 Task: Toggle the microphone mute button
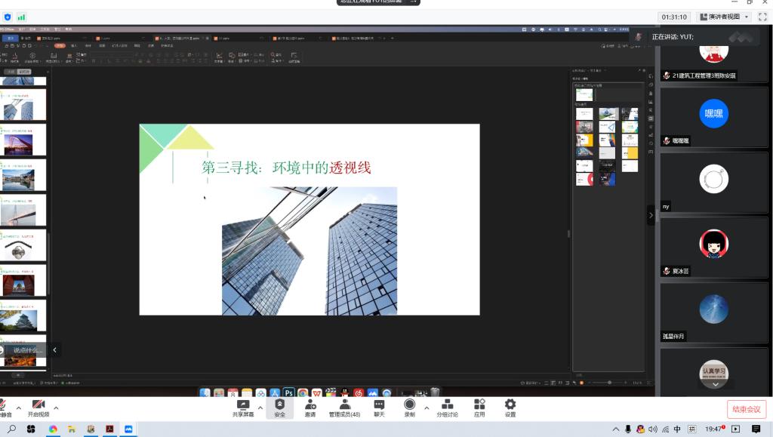[4, 406]
